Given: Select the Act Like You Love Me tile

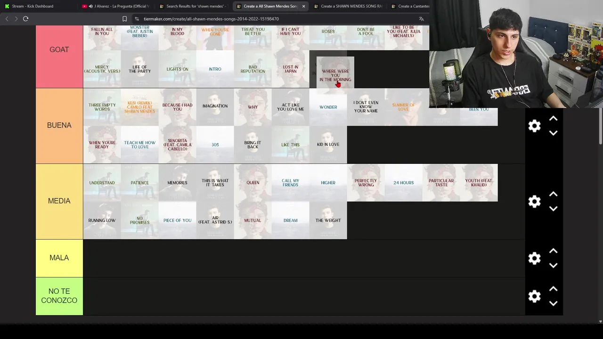Looking at the screenshot, I should coord(291,107).
